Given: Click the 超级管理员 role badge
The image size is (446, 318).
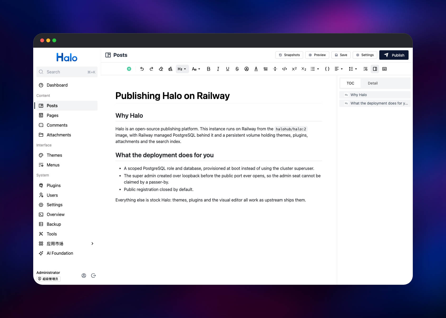Looking at the screenshot, I should pos(49,279).
